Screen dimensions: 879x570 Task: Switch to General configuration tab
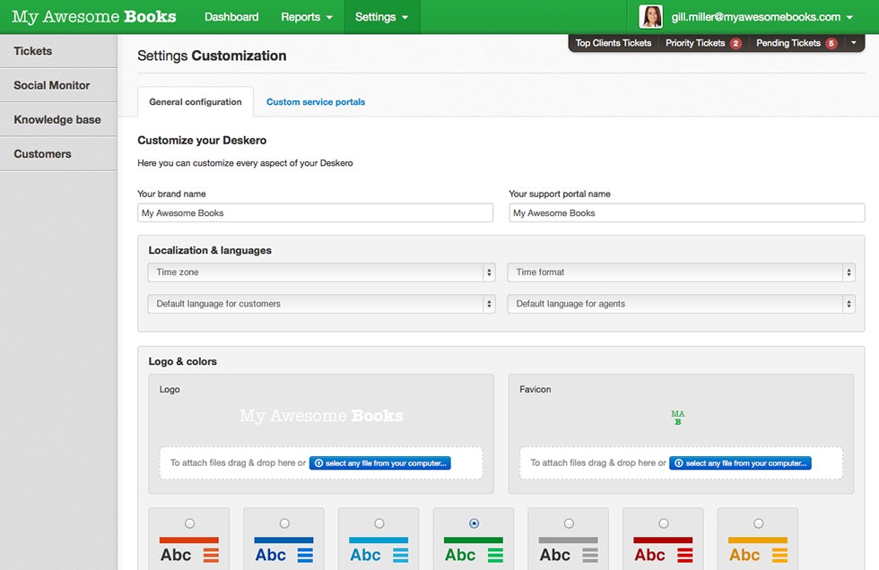click(196, 102)
